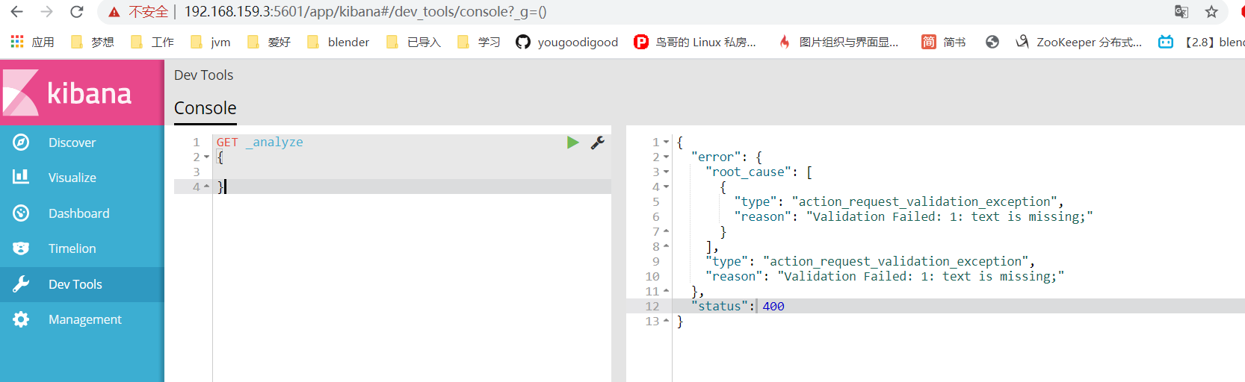The height and width of the screenshot is (382, 1245).
Task: Run the GET _analyze request
Action: tap(572, 143)
